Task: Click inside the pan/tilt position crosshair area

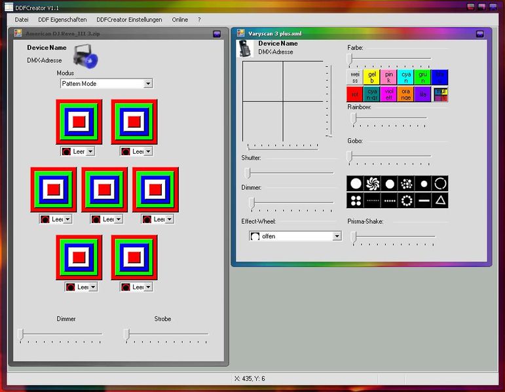Action: (282, 101)
